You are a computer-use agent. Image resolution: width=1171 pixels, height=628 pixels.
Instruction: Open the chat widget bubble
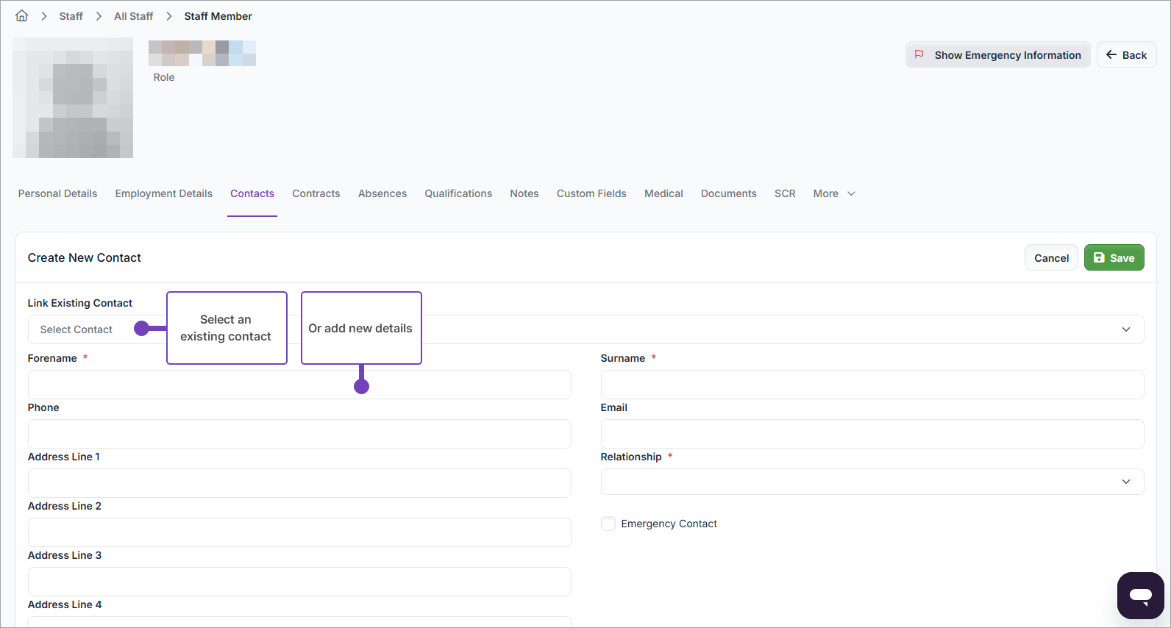click(1140, 595)
